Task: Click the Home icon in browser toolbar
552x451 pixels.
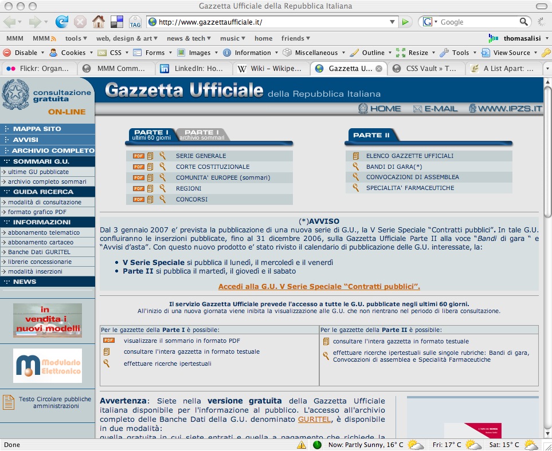Action: 99,22
